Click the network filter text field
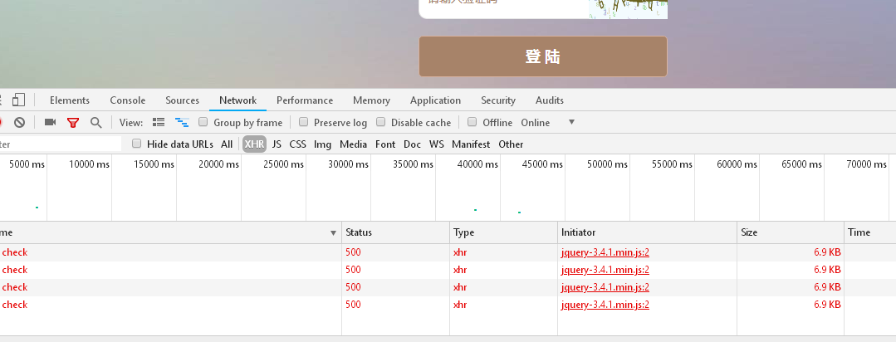Viewport: 896px width, 342px height. 60,144
